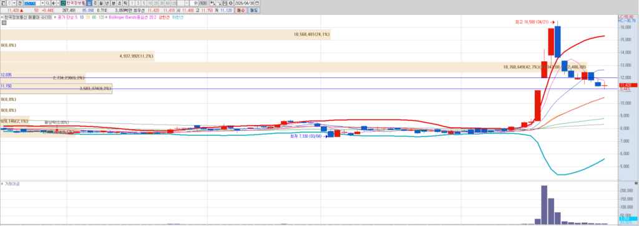This screenshot has width=639, height=226.
Task: Click the 11,150 horizontal line label
Action: pos(6,86)
